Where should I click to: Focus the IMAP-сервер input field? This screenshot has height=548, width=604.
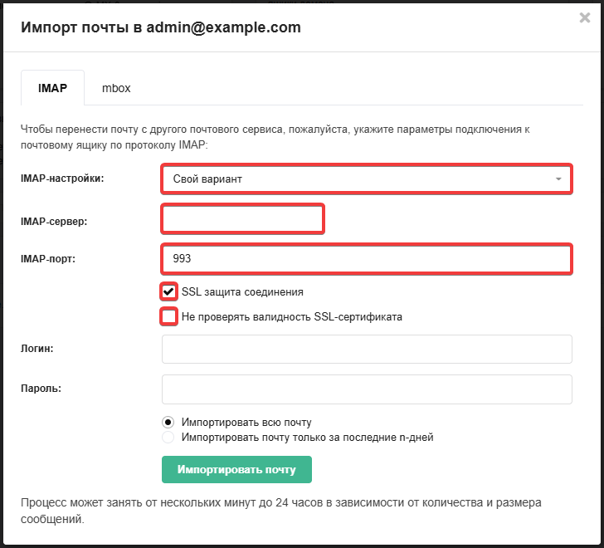pyautogui.click(x=242, y=219)
